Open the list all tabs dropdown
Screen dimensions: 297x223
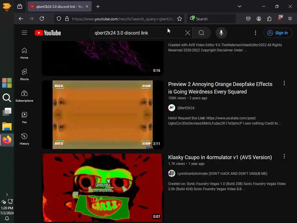[239, 6]
